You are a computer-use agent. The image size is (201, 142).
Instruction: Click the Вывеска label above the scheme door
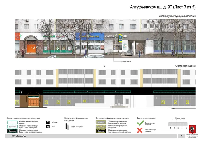tap(34, 97)
